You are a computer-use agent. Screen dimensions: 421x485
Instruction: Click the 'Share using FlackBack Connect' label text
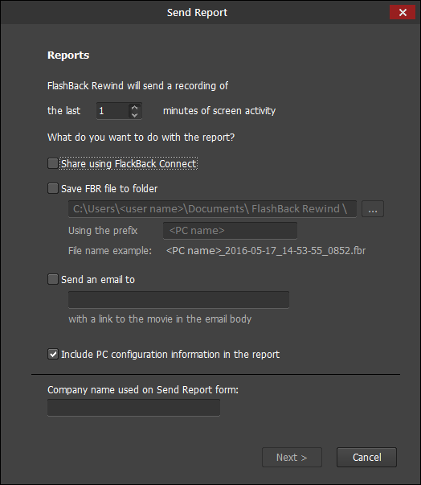129,163
